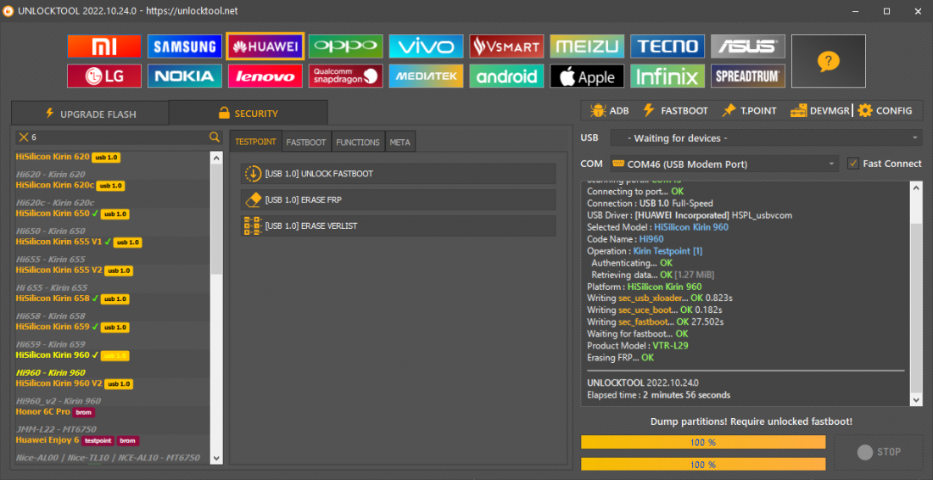933x480 pixels.
Task: Click the lower 100% progress bar
Action: click(703, 465)
